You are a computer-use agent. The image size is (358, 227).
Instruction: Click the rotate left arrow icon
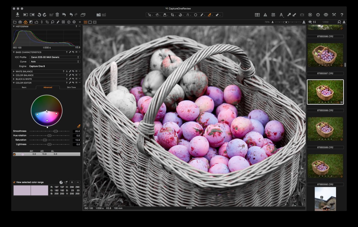pyautogui.click(x=39, y=15)
